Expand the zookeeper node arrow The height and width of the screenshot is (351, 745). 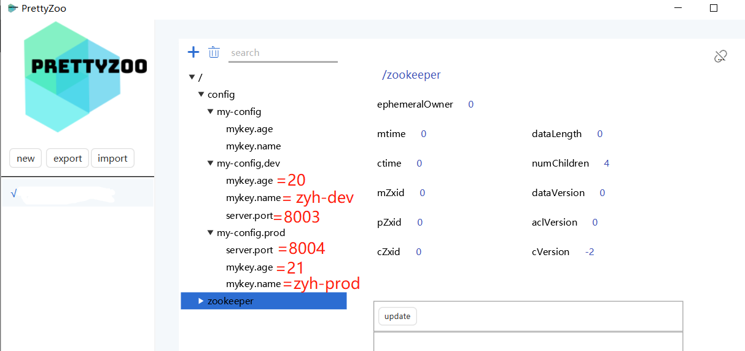(x=201, y=301)
